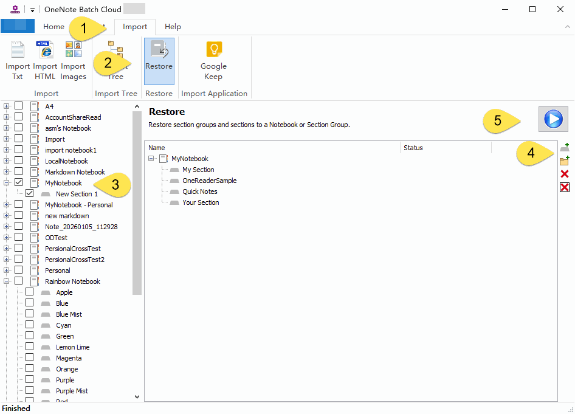Click the boxed red X clear-all icon

click(564, 187)
